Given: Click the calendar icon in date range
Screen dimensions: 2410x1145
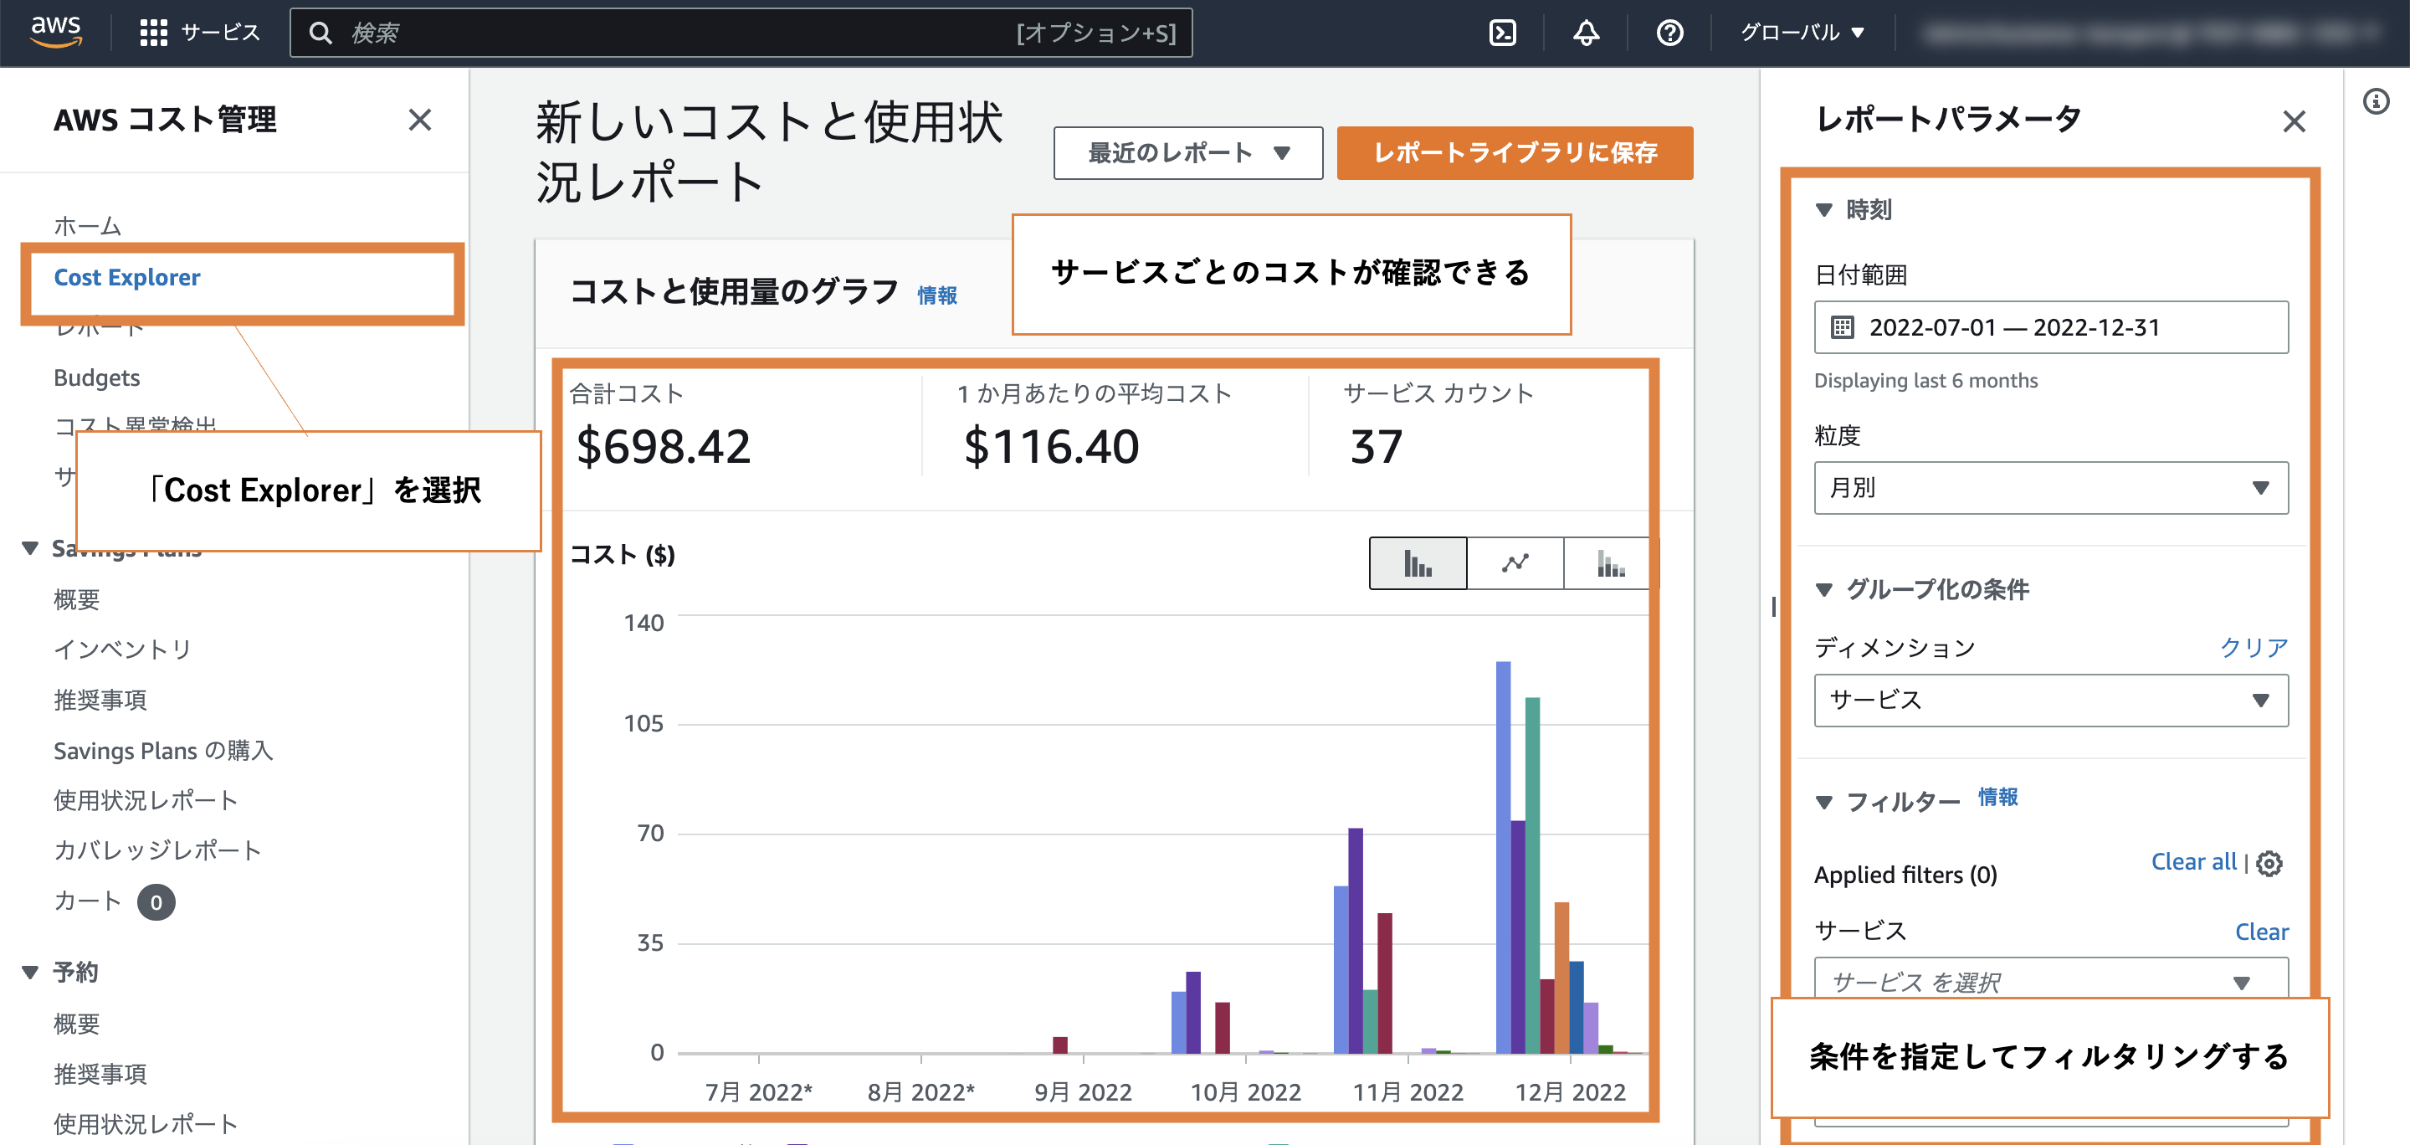Looking at the screenshot, I should [x=1842, y=327].
